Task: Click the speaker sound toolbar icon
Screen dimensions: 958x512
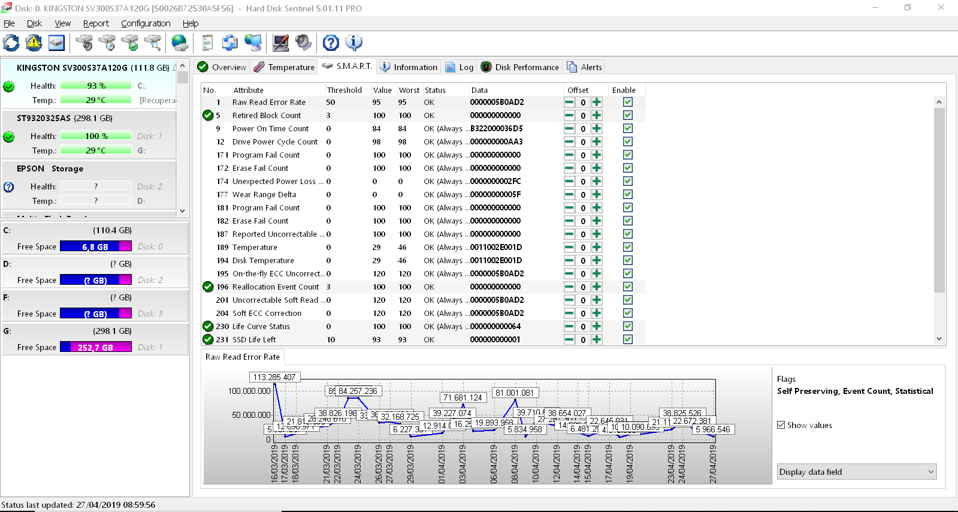Action: coord(303,43)
